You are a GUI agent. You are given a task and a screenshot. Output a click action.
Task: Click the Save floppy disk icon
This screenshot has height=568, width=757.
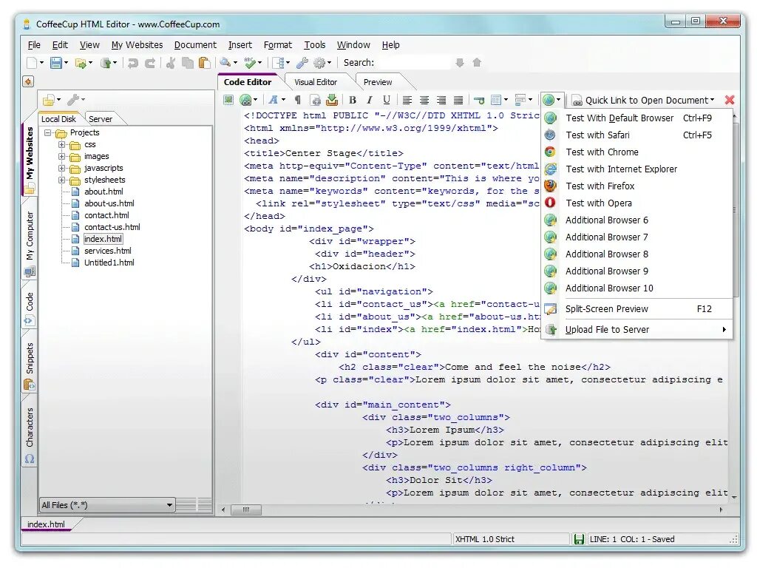coord(56,63)
